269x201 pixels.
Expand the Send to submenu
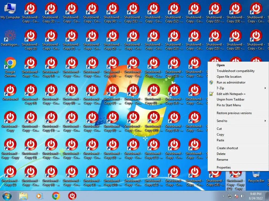point(238,121)
